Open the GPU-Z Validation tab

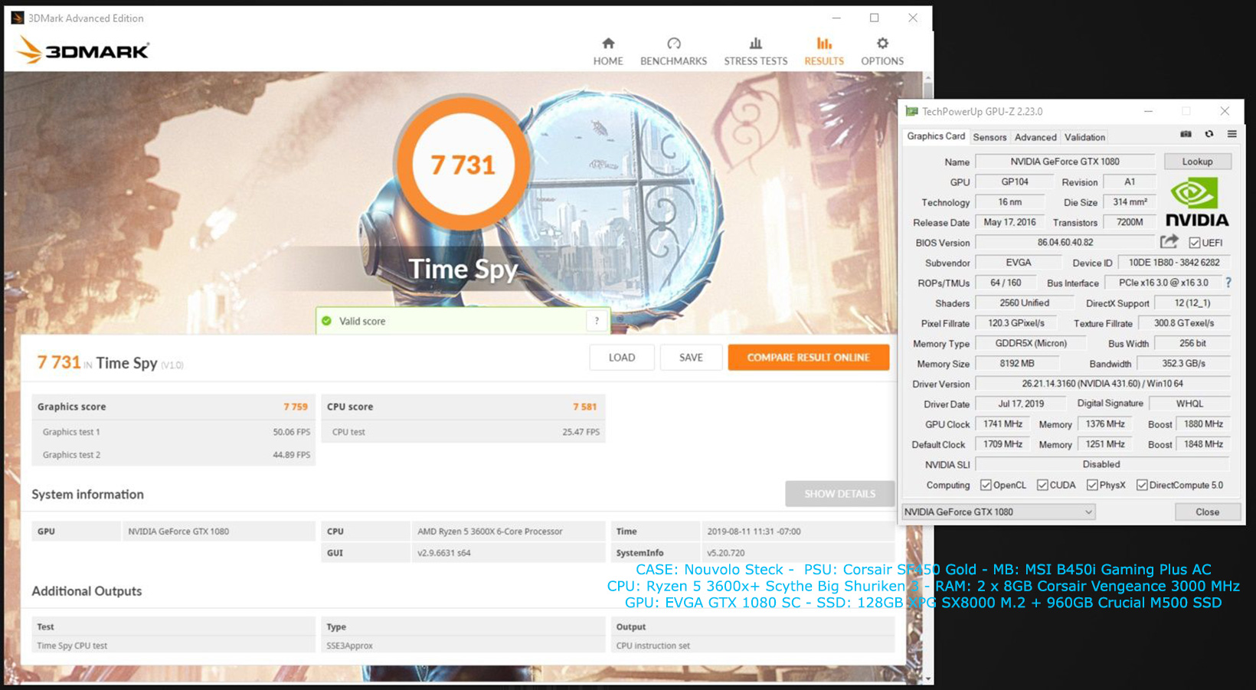click(1084, 137)
